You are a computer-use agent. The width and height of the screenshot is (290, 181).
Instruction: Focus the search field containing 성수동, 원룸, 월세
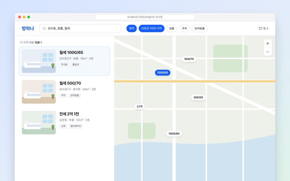80,28
